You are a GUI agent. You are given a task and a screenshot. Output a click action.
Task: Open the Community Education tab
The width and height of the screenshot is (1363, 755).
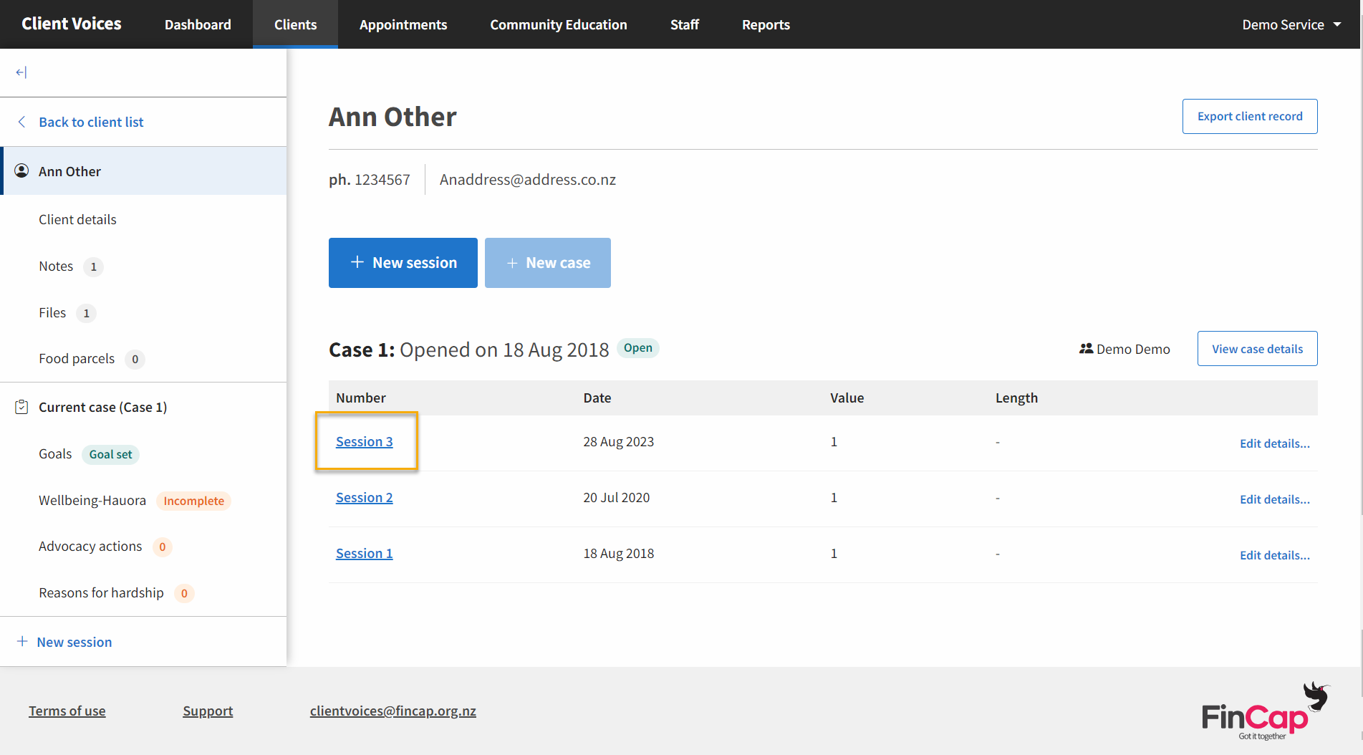pyautogui.click(x=559, y=24)
